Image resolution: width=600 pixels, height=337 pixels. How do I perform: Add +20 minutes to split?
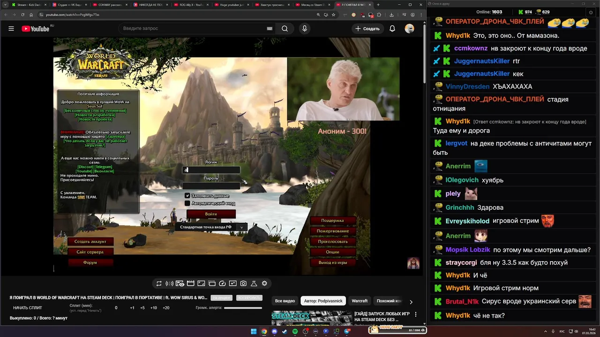coord(166,308)
